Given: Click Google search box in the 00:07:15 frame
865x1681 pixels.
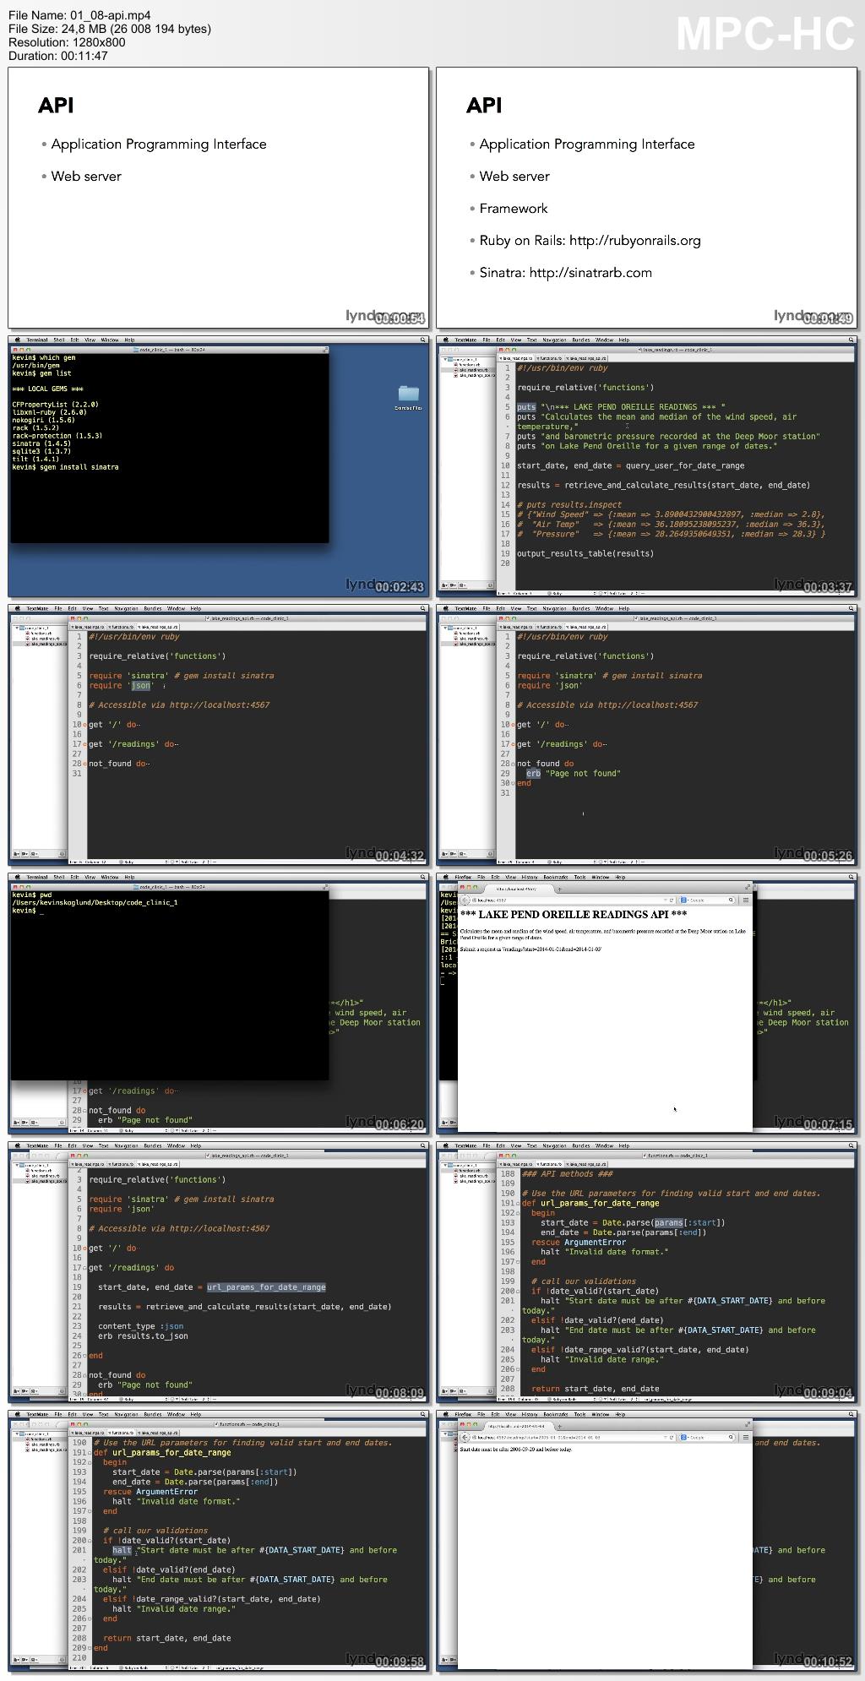Looking at the screenshot, I should coord(709,900).
